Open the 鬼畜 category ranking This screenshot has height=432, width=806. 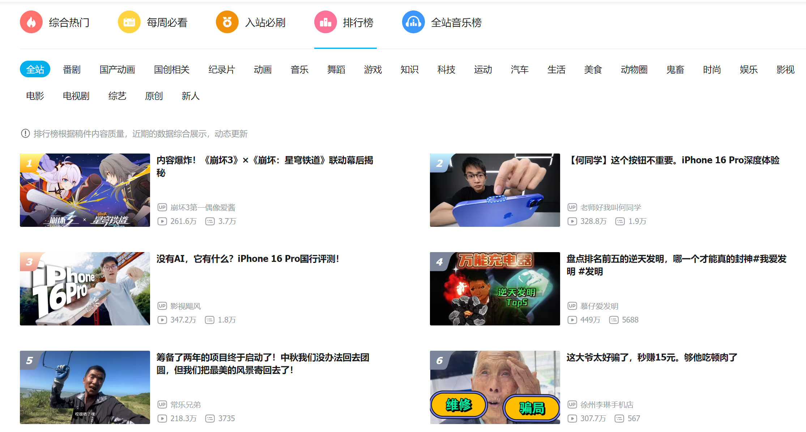click(x=675, y=69)
